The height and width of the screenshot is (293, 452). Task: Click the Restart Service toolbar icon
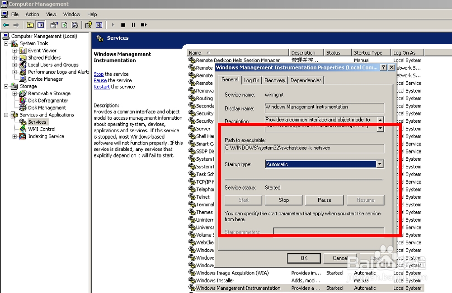point(144,25)
